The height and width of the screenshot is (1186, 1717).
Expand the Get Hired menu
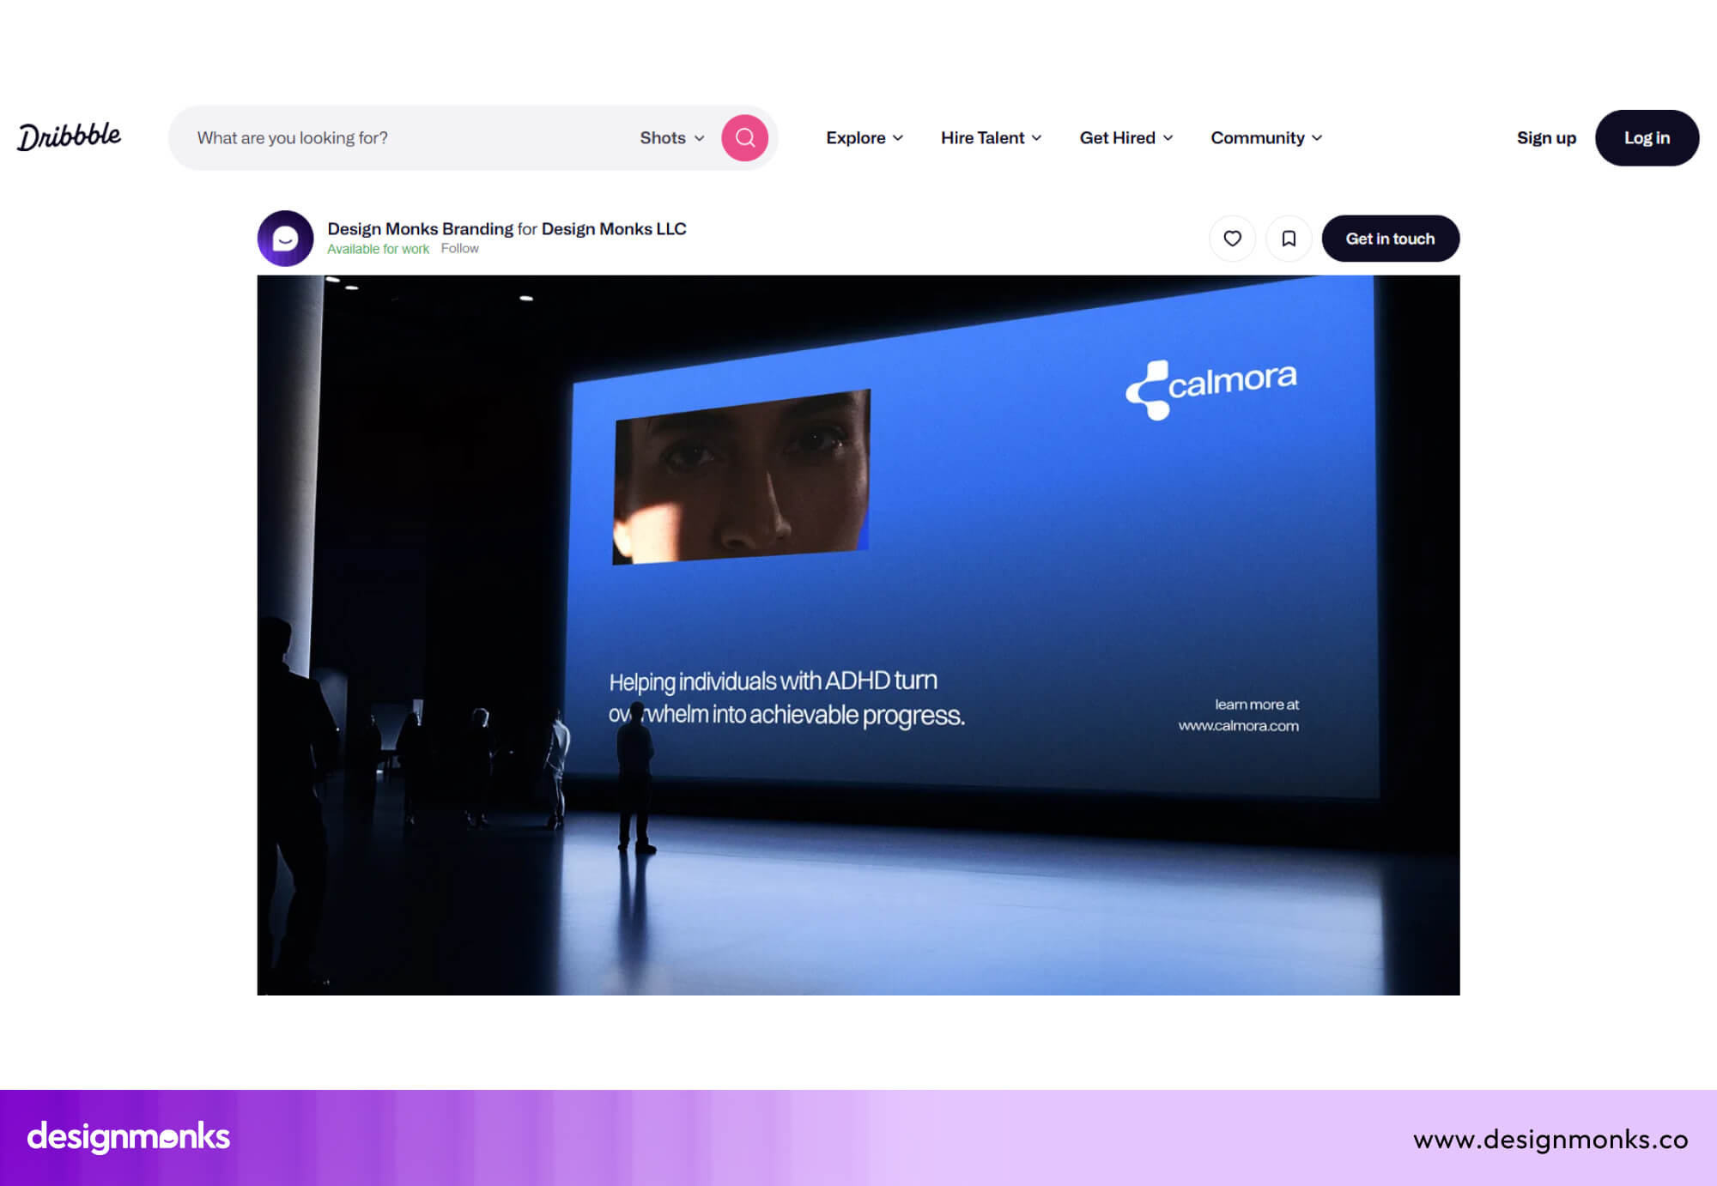click(x=1126, y=138)
